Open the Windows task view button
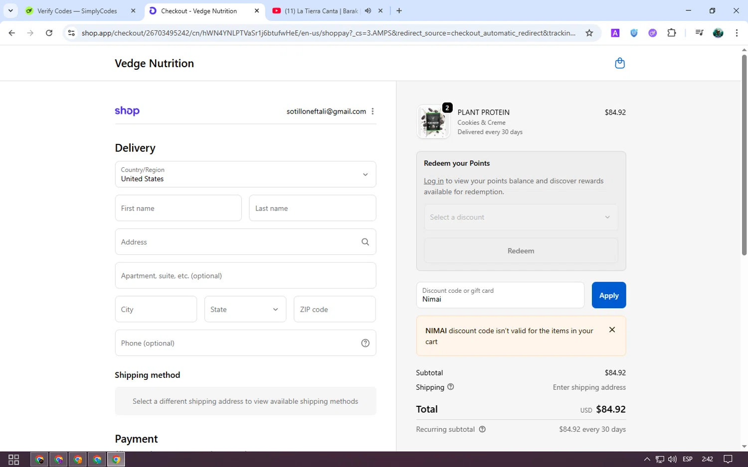 click(x=14, y=459)
